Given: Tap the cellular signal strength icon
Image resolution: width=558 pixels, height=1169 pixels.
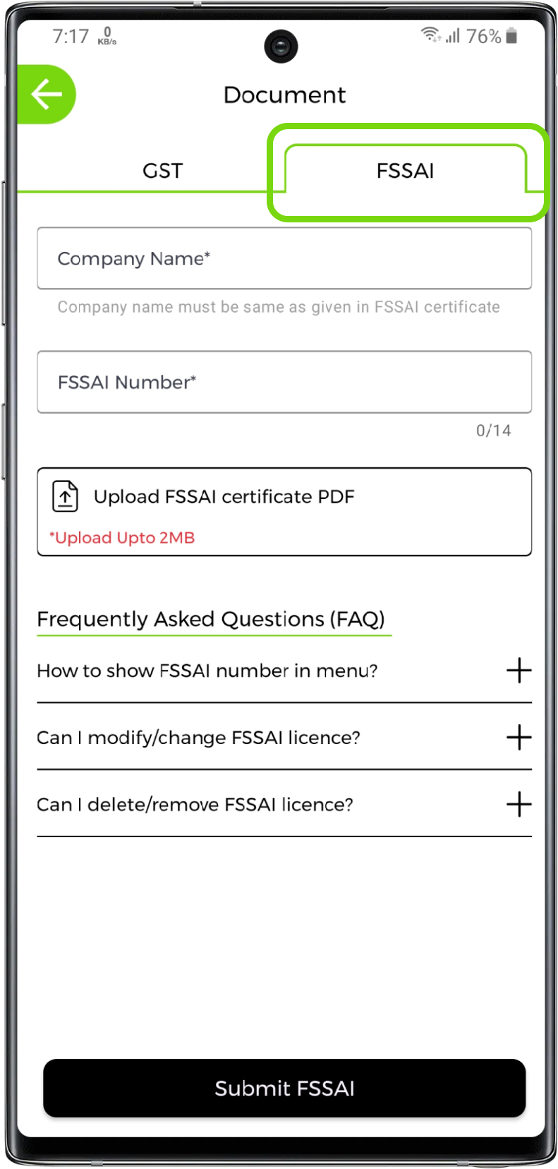Looking at the screenshot, I should pos(453,35).
